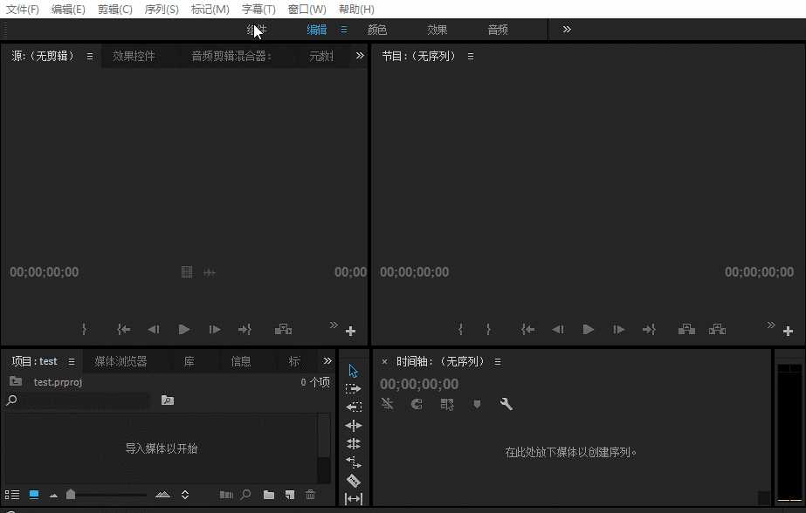Select the Ripple Edit tool
The height and width of the screenshot is (513, 806).
(x=353, y=425)
